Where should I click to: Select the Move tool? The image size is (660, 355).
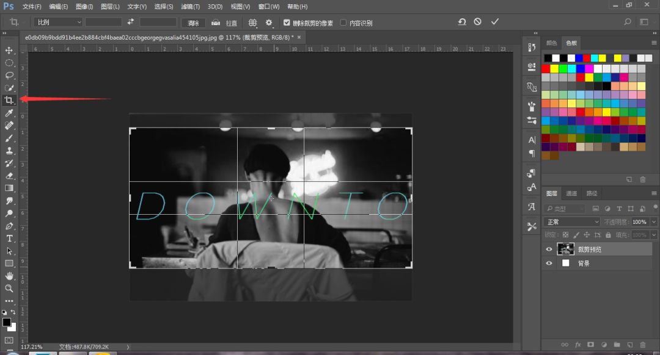(x=9, y=50)
